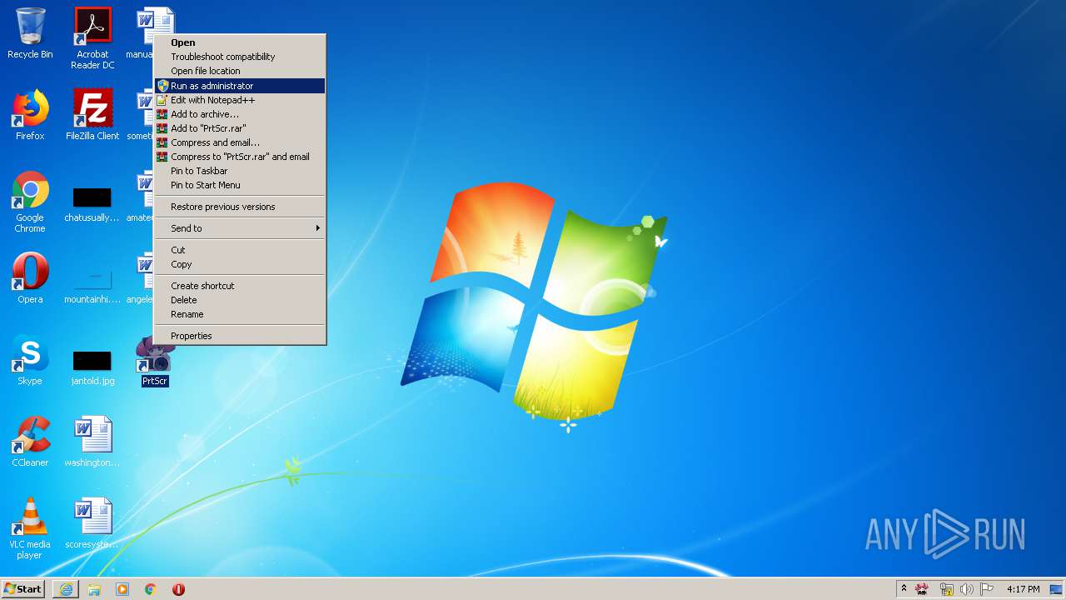Launch FileZilla Client shortcut

(x=92, y=115)
